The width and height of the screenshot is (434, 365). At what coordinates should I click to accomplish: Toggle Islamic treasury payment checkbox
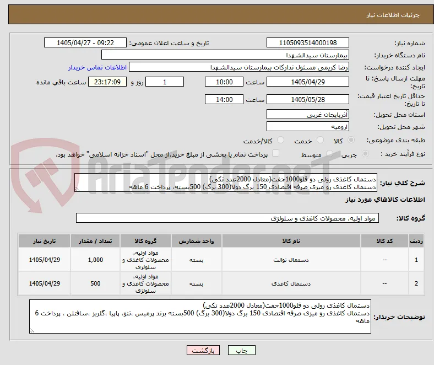tap(276, 153)
